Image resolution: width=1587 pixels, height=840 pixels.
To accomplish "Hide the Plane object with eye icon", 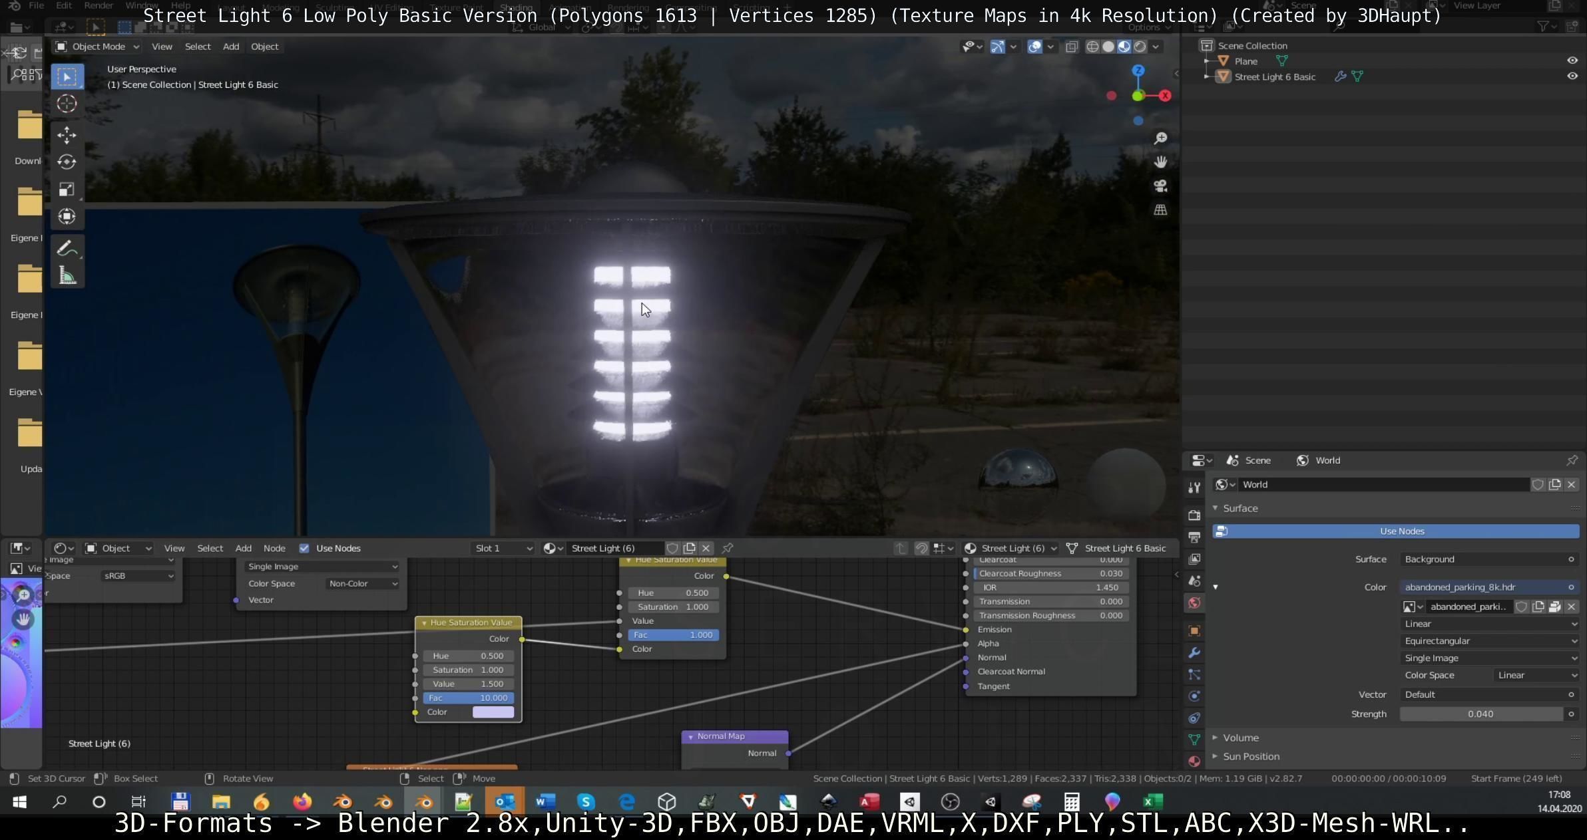I will (x=1572, y=61).
